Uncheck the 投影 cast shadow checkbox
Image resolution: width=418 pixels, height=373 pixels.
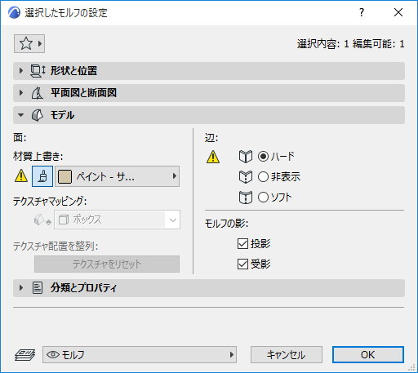242,244
